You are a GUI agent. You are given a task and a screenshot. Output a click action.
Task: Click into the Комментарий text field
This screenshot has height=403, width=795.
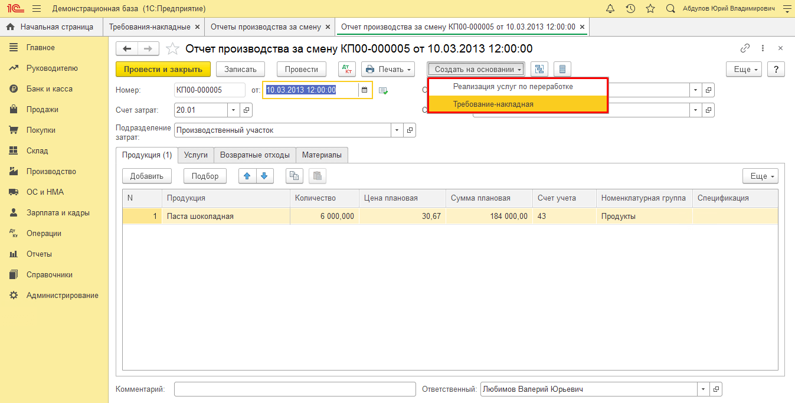click(x=295, y=389)
